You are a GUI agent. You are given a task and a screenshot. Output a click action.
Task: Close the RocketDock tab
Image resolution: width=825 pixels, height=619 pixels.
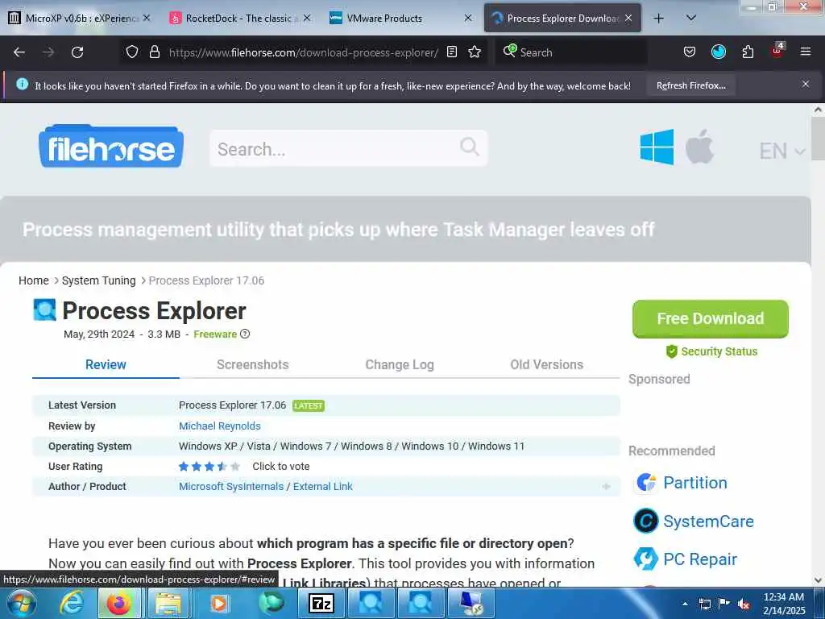coord(307,19)
